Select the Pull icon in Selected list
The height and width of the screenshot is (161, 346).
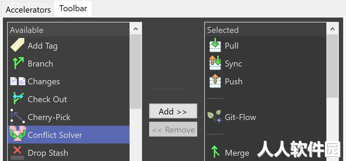coord(215,45)
